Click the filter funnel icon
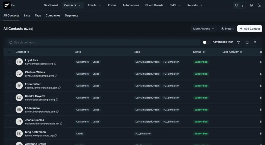This screenshot has width=265, height=145. (x=238, y=42)
